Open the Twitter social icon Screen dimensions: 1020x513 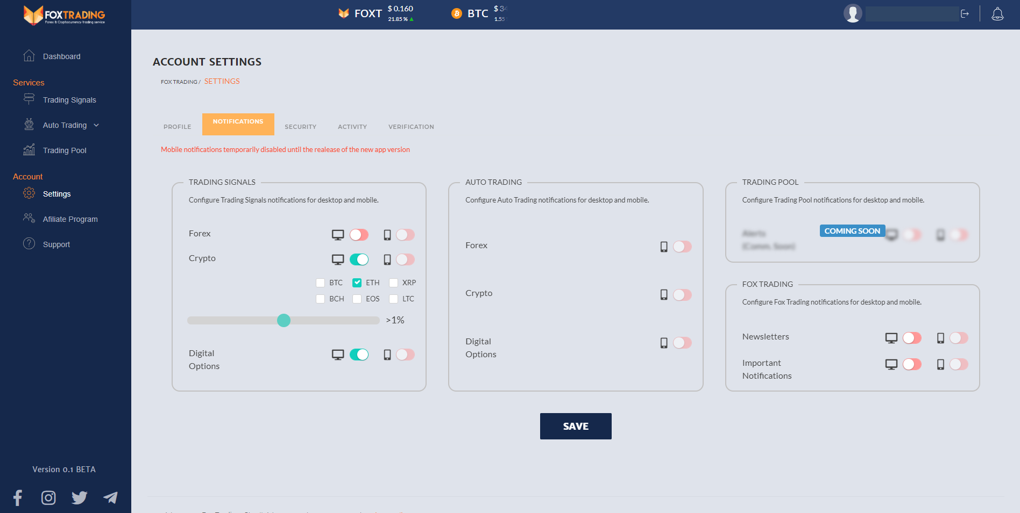80,498
